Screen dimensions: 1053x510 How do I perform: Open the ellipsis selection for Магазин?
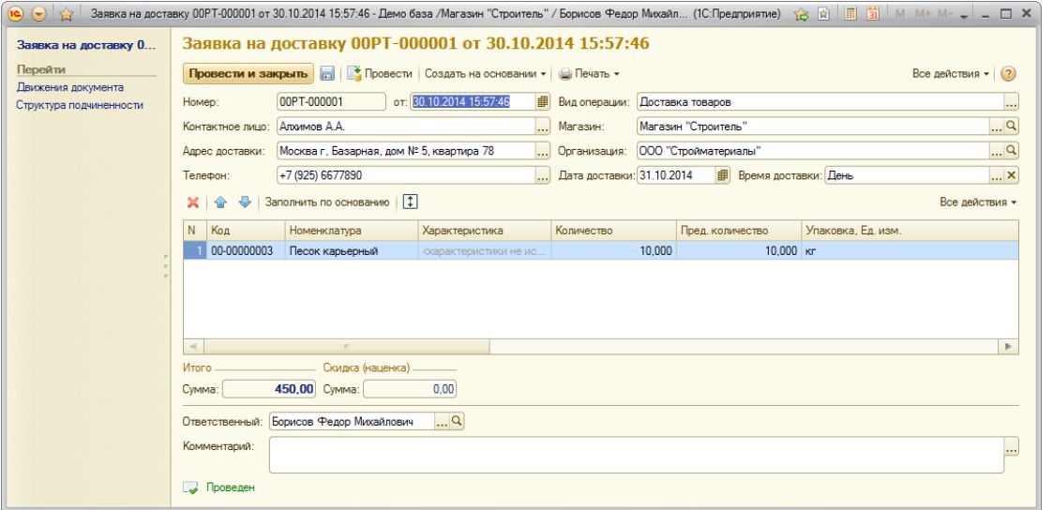click(998, 127)
